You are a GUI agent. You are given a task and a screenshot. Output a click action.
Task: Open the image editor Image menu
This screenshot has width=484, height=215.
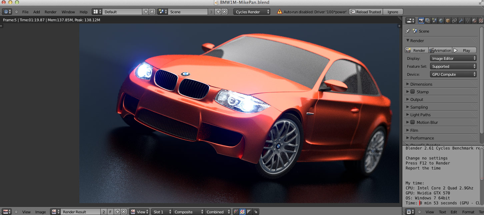coord(41,212)
